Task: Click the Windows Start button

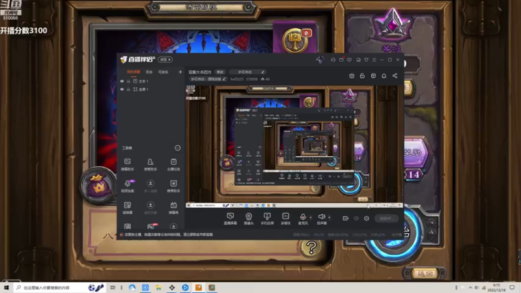Action: (6, 288)
